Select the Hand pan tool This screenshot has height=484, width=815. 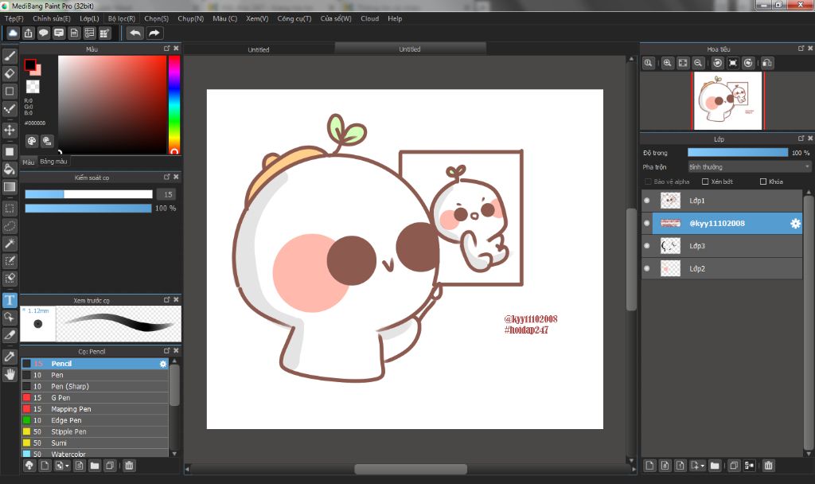10,374
